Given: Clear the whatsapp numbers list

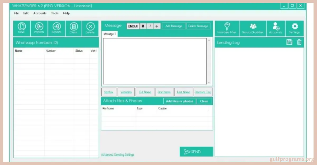Looking at the screenshot, I should [73, 28].
